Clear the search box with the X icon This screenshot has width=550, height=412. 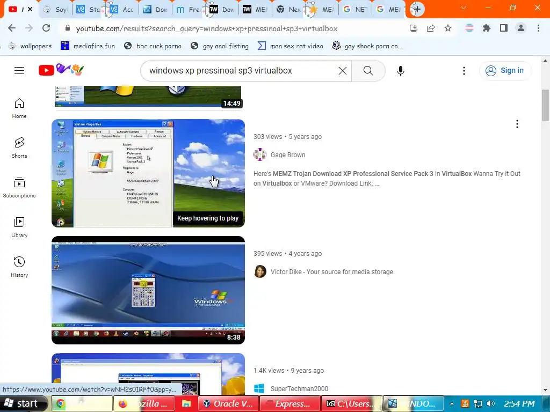(342, 70)
